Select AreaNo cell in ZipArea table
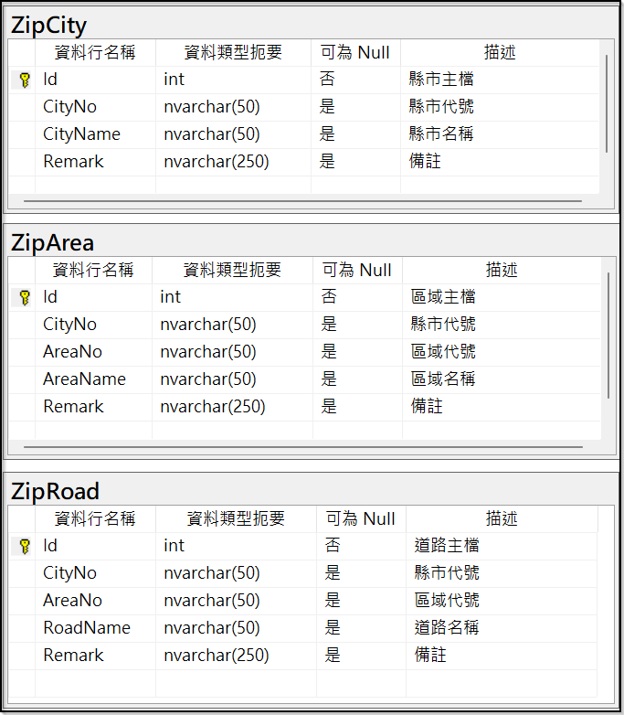This screenshot has width=624, height=715. [93, 352]
